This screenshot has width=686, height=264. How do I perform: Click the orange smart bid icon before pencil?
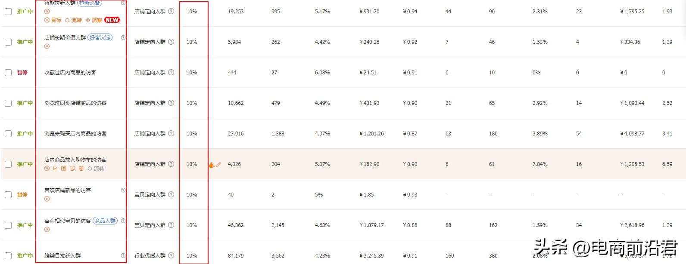(x=212, y=164)
